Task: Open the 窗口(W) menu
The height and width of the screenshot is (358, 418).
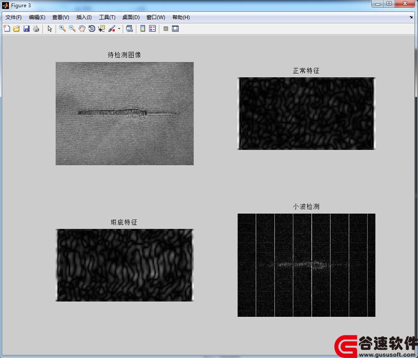Action: [155, 17]
